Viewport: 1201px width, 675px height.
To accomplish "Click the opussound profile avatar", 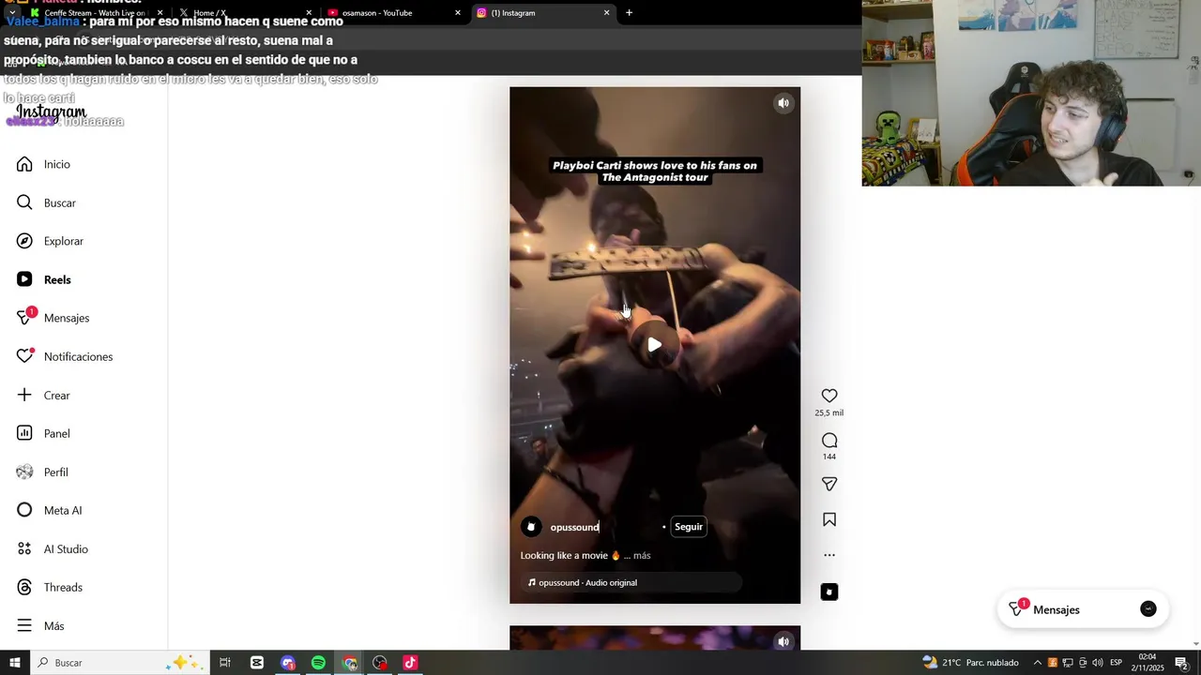I will [x=531, y=527].
